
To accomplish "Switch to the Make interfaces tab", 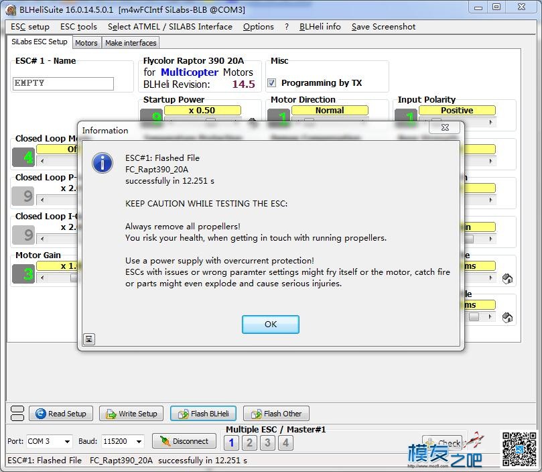I will [x=131, y=43].
